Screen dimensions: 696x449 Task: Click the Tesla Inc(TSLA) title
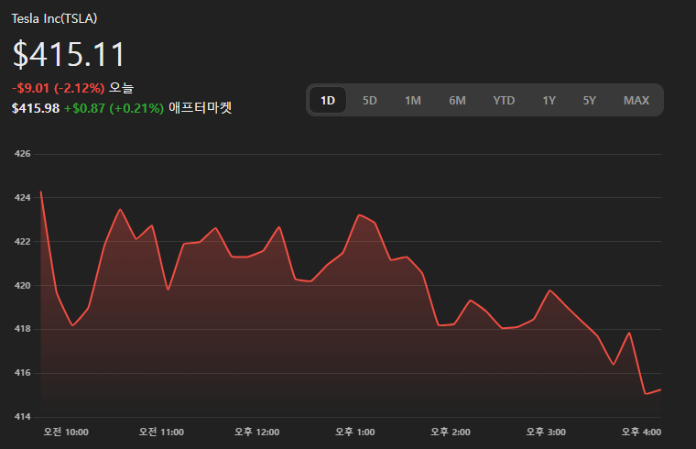54,18
